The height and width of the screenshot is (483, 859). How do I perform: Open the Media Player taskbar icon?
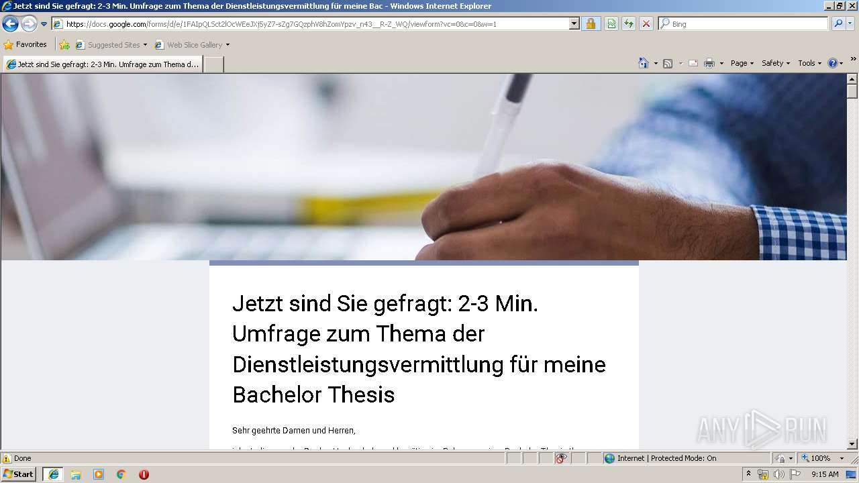[99, 474]
